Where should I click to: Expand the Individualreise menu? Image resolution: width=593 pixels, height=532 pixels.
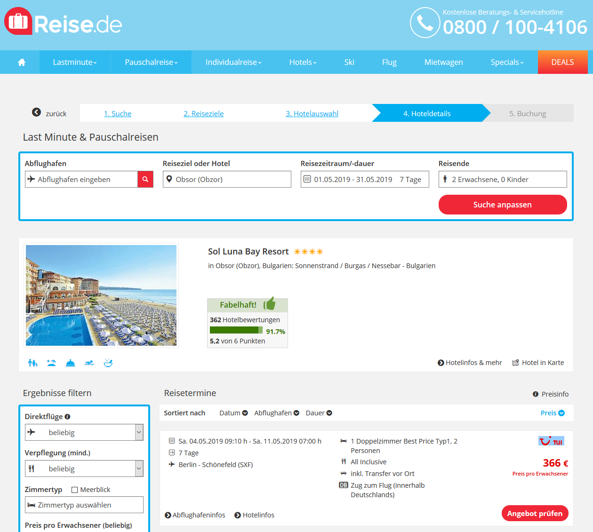[x=233, y=62]
